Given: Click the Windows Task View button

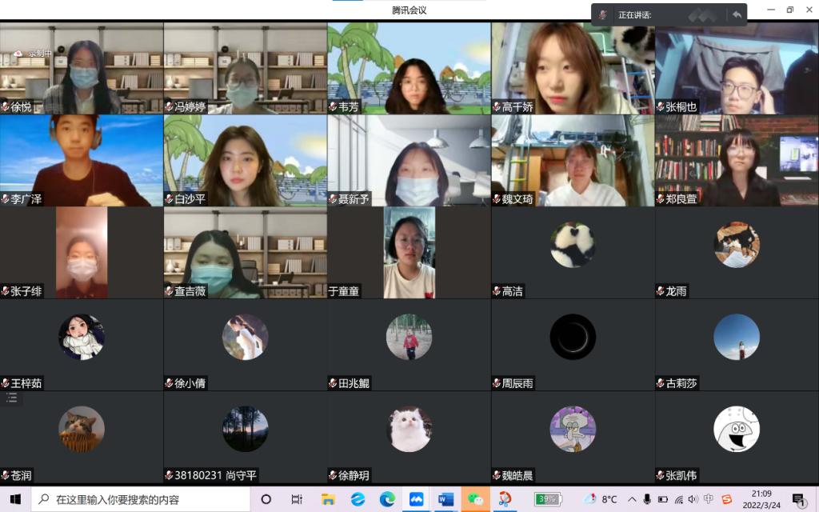Looking at the screenshot, I should 297,499.
